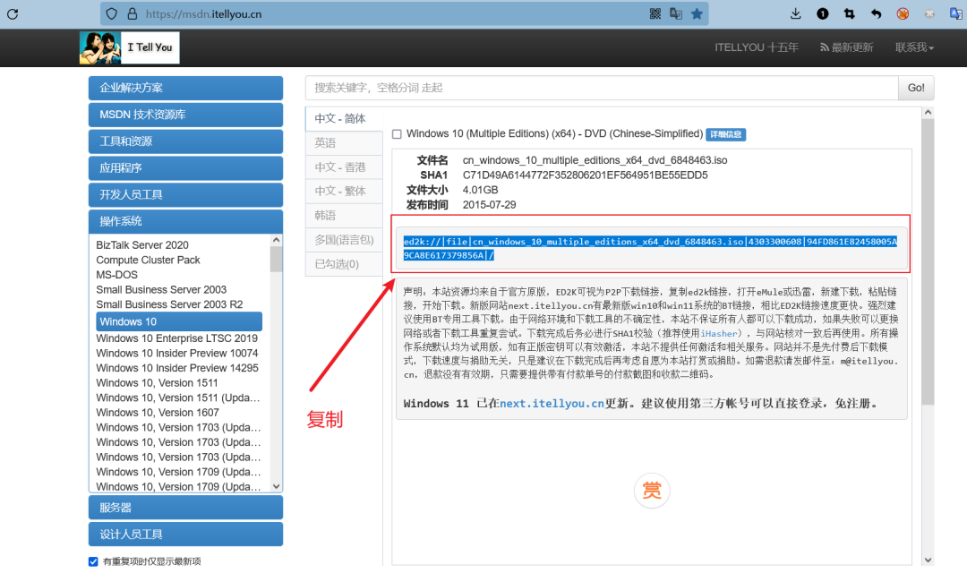Click the undo arrow toolbar icon

coord(876,13)
